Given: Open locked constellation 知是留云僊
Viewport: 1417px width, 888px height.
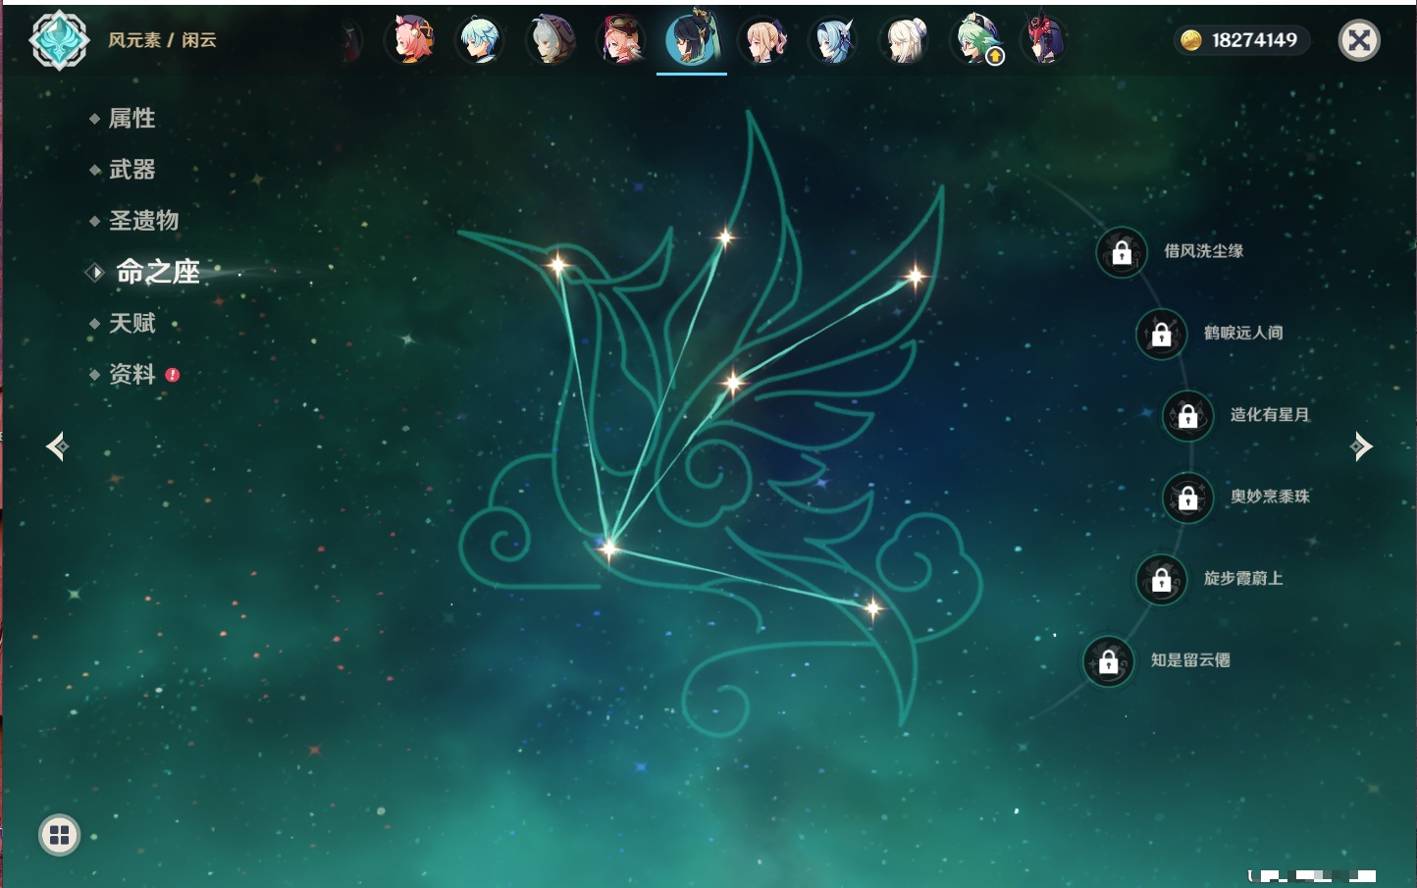Looking at the screenshot, I should click(x=1109, y=661).
